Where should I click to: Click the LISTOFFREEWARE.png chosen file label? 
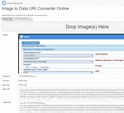(22, 19)
